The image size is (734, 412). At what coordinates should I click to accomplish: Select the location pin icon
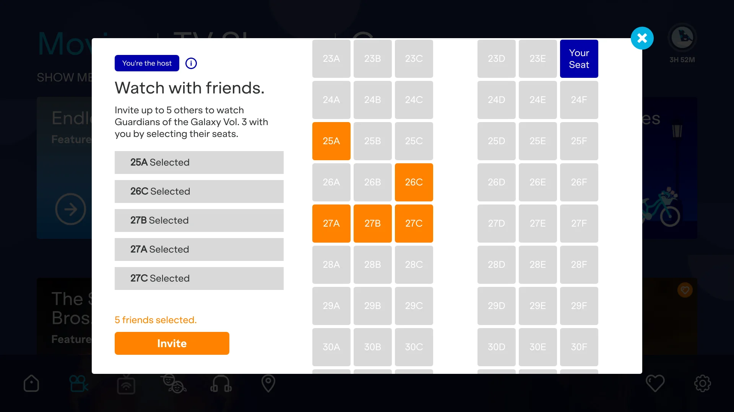click(268, 383)
